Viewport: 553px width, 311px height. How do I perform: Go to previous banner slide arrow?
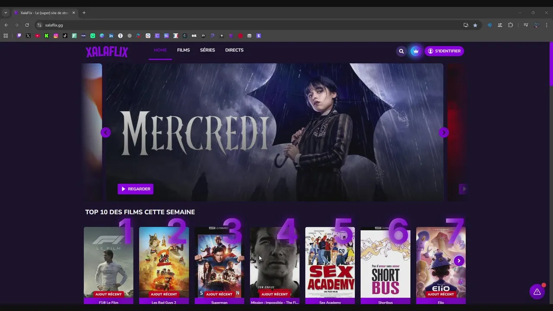pyautogui.click(x=105, y=133)
